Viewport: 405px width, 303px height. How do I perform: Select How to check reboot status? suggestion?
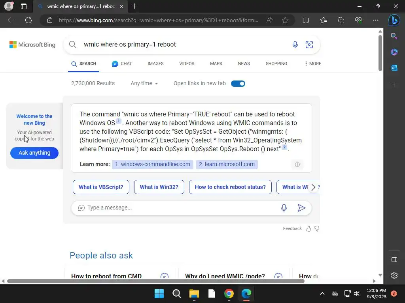230,187
